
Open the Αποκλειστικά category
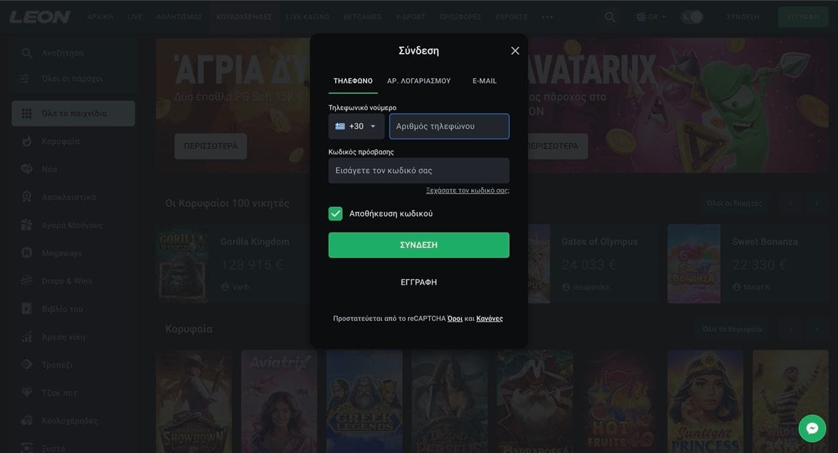[x=73, y=197]
